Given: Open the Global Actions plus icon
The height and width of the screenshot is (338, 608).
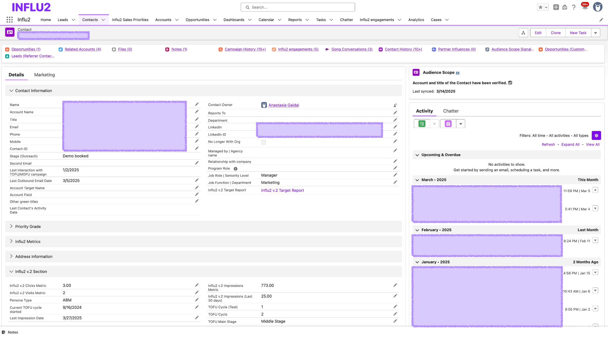Looking at the screenshot, I should (556, 7).
